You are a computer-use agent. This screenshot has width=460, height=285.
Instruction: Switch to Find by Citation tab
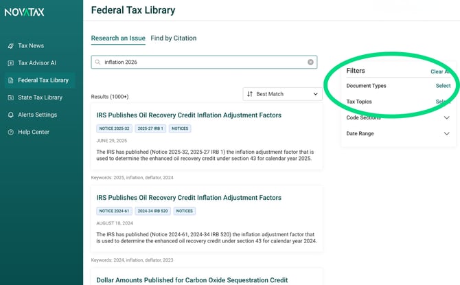tap(174, 38)
